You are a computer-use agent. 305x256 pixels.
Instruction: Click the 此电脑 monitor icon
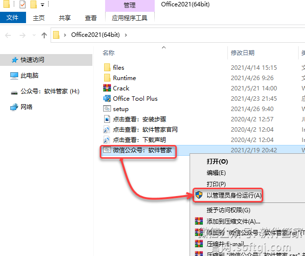(x=14, y=76)
